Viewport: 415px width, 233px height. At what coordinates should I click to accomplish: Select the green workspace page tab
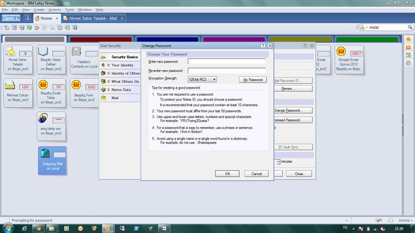pyautogui.click(x=367, y=39)
